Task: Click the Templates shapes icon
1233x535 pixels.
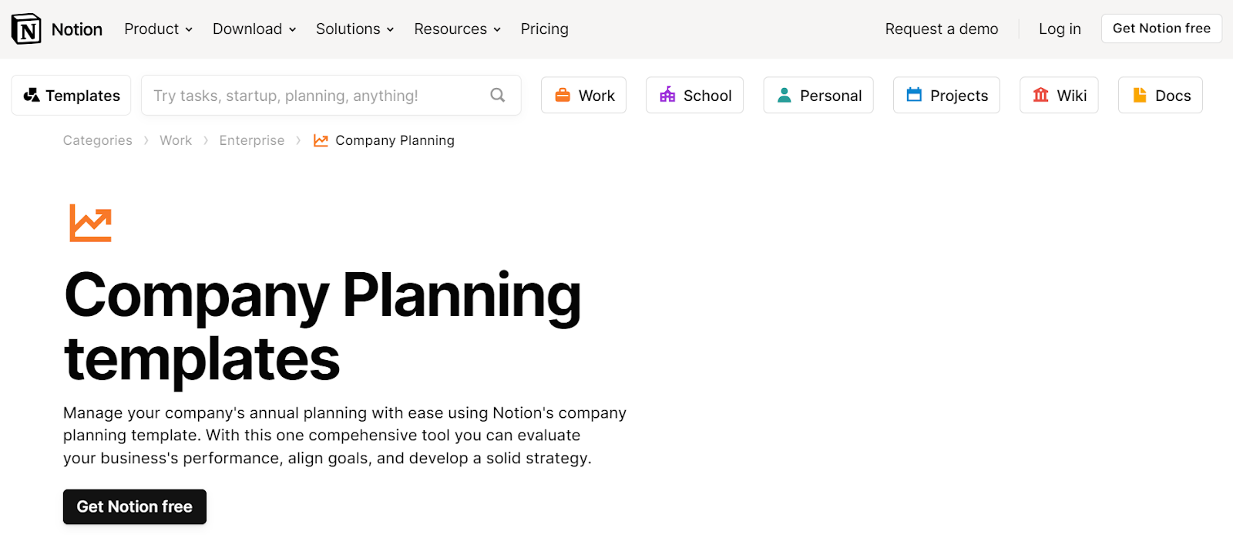Action: tap(32, 95)
